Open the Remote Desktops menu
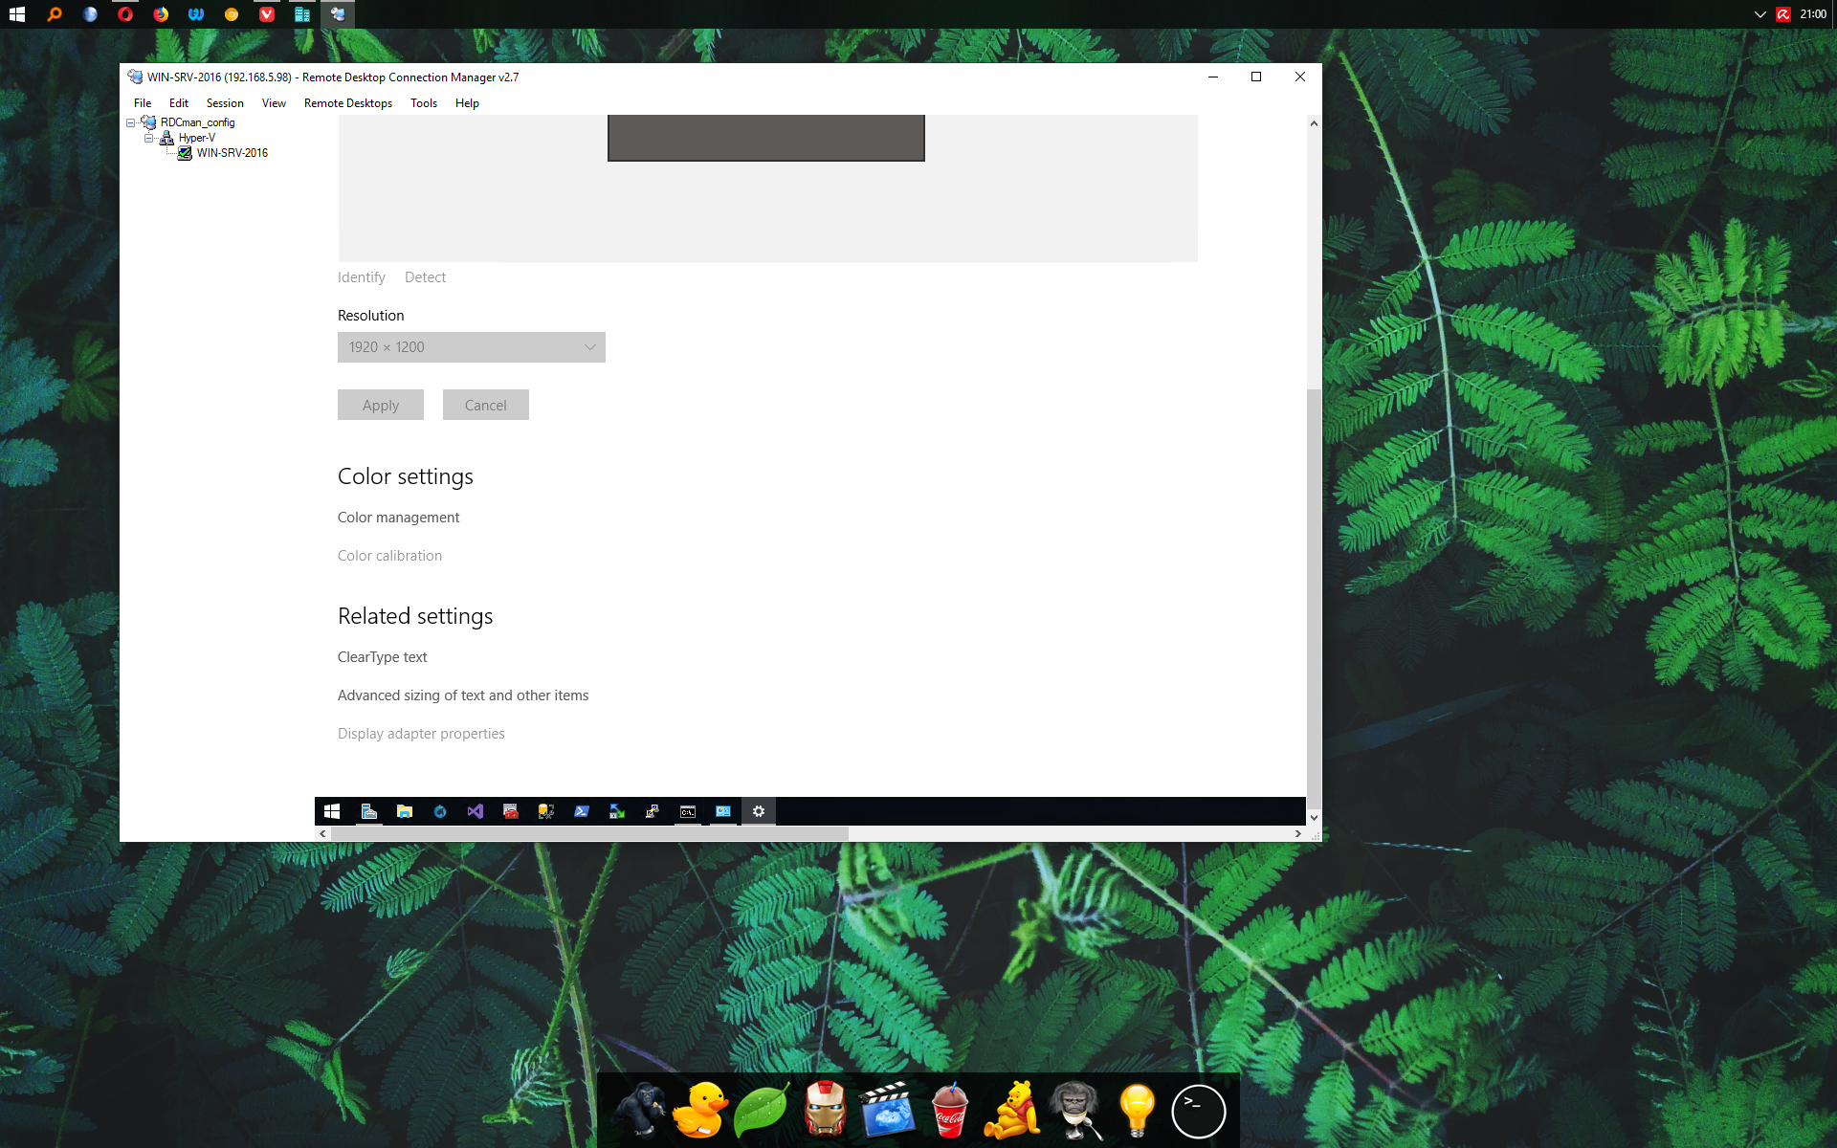The image size is (1837, 1148). click(x=348, y=103)
